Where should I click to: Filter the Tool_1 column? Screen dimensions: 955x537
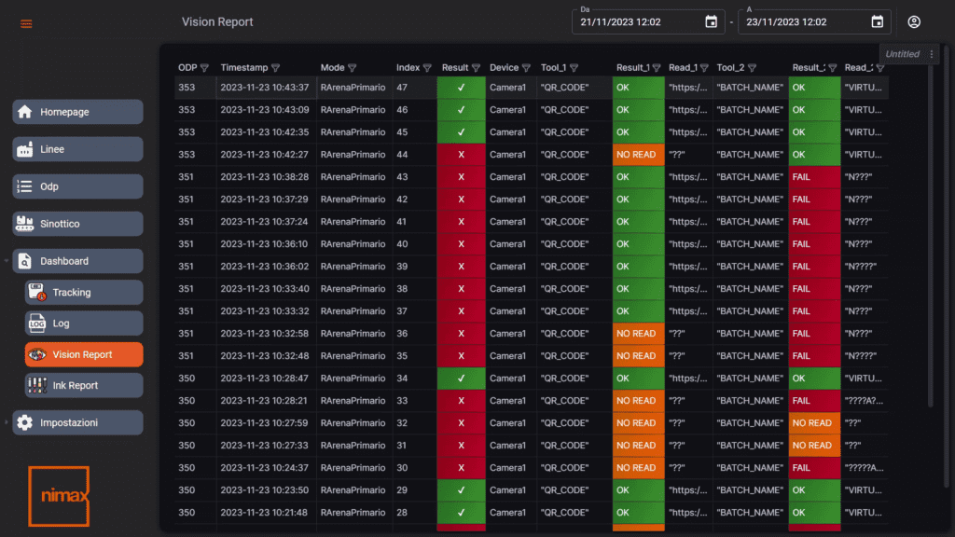[x=574, y=67]
